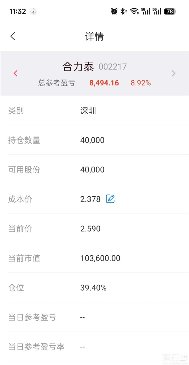
Task: Tap the 详情 page title
Action: (x=94, y=36)
